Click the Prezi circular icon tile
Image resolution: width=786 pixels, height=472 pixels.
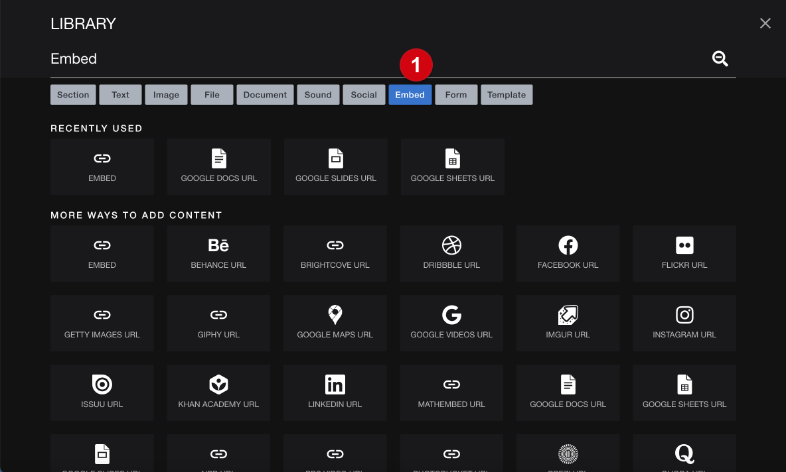pyautogui.click(x=568, y=453)
